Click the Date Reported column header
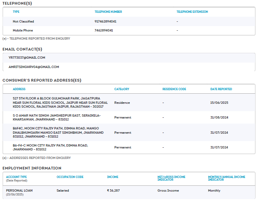 pos(221,89)
